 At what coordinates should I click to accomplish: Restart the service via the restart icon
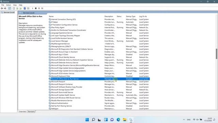pyautogui.click(x=42, y=8)
